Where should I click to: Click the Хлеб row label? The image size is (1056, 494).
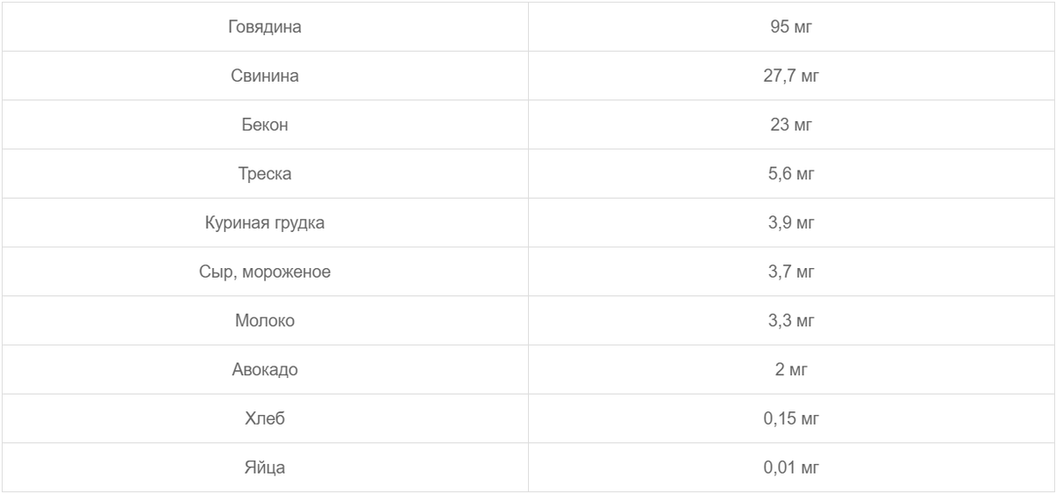[x=265, y=418]
